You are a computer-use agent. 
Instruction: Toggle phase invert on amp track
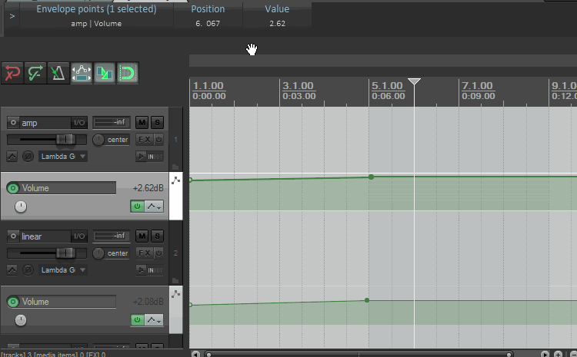point(28,157)
